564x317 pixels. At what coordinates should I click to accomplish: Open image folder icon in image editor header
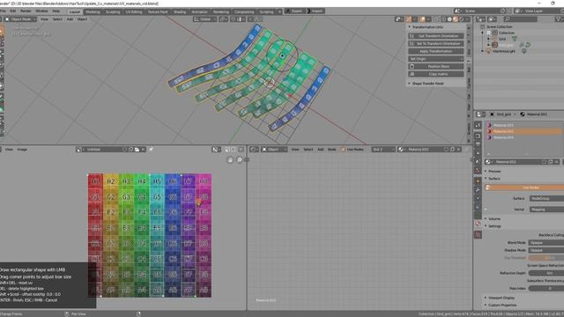tap(137, 150)
